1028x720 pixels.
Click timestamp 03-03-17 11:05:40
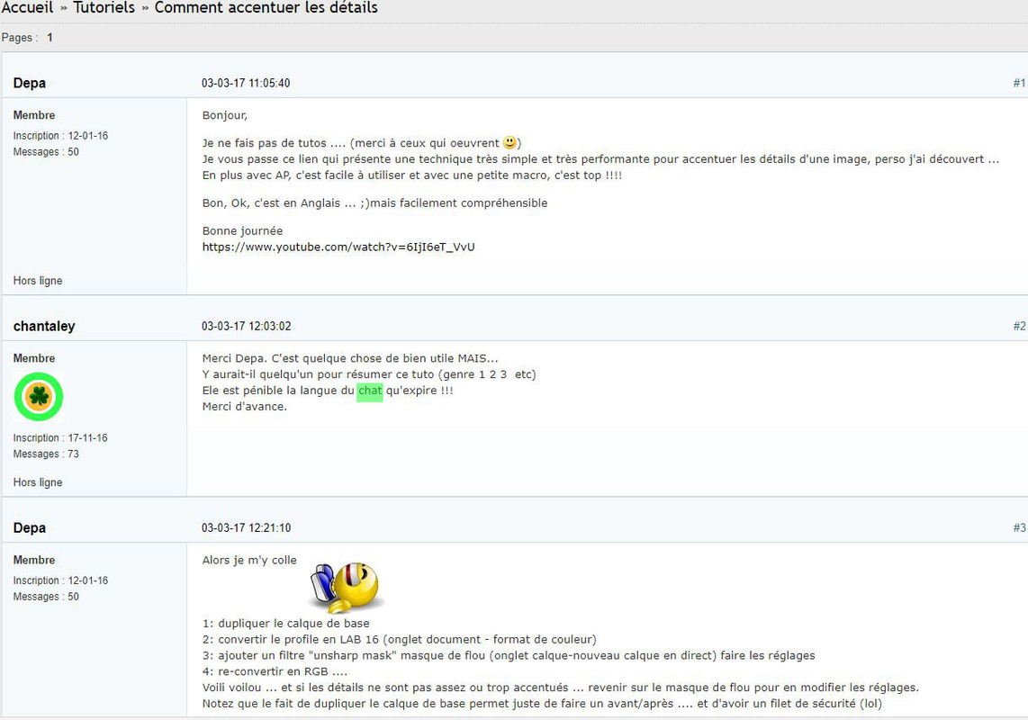pyautogui.click(x=246, y=84)
